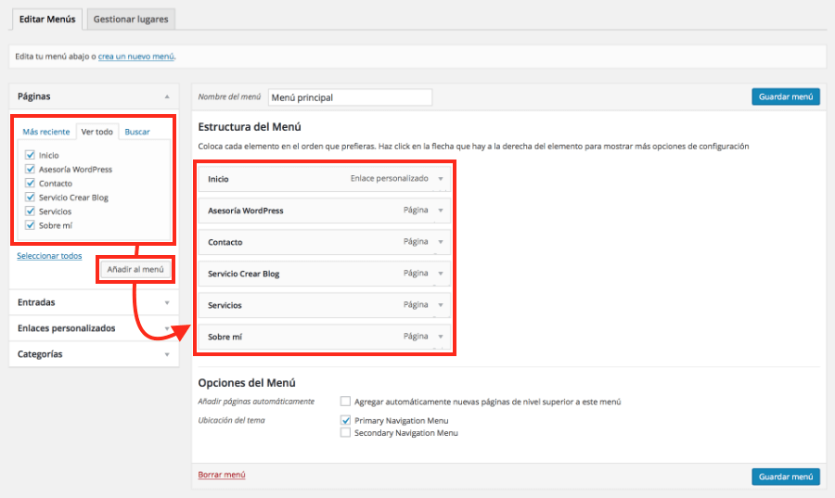
Task: Expand Servicio Crear Blog item arrow
Action: [441, 274]
